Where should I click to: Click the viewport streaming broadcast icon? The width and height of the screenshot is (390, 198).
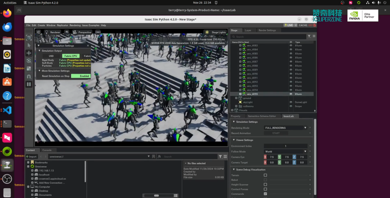pyautogui.click(x=98, y=32)
